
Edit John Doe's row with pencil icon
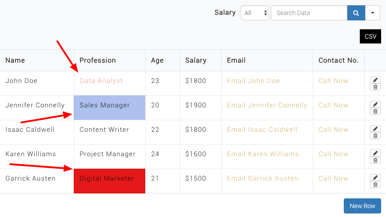click(x=375, y=80)
